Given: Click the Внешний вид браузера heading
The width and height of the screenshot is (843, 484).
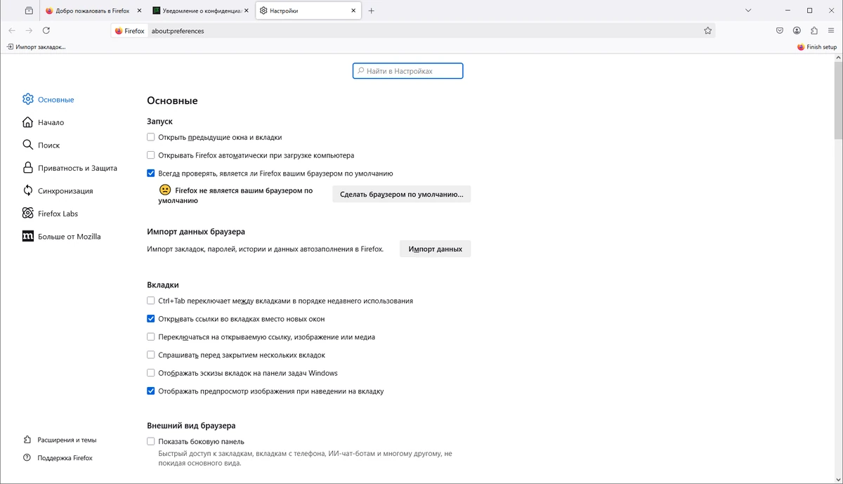Looking at the screenshot, I should pos(191,426).
